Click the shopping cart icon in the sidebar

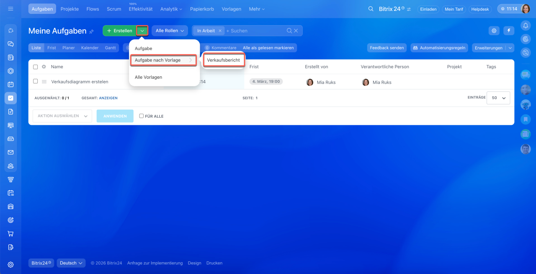point(11,234)
